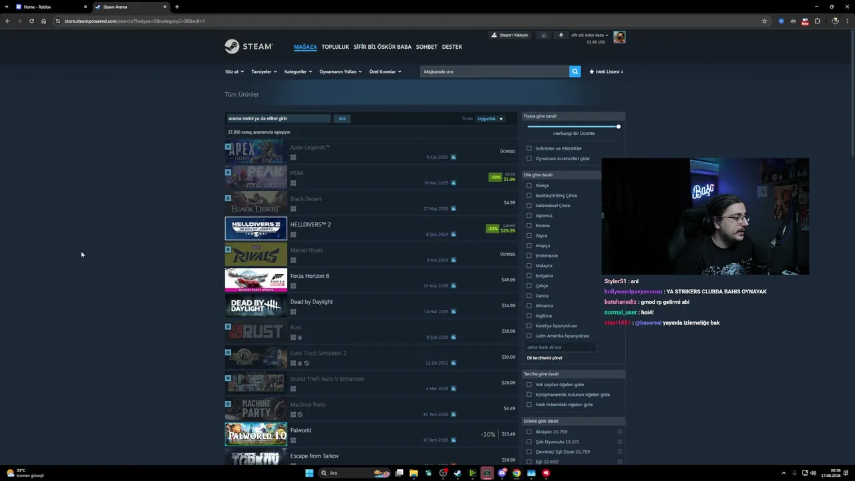Image resolution: width=855 pixels, height=481 pixels.
Task: Open the SİFİR Bİ1 ÖSKÜR BABA profile menu
Action: click(383, 47)
